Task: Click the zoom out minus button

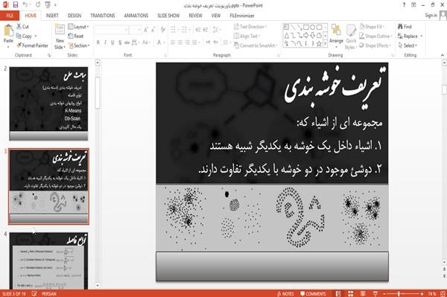Action: (x=384, y=293)
